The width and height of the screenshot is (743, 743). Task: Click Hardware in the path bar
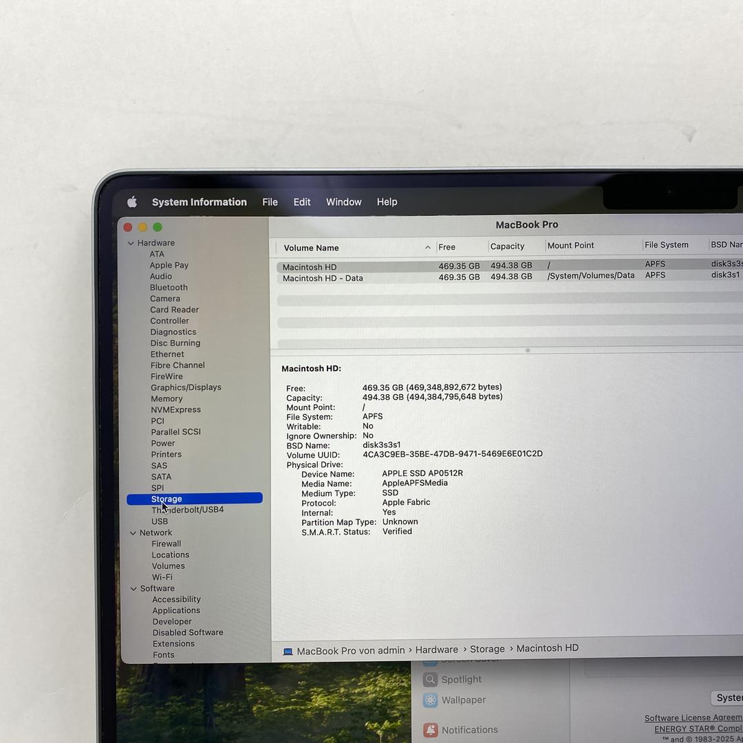click(436, 649)
